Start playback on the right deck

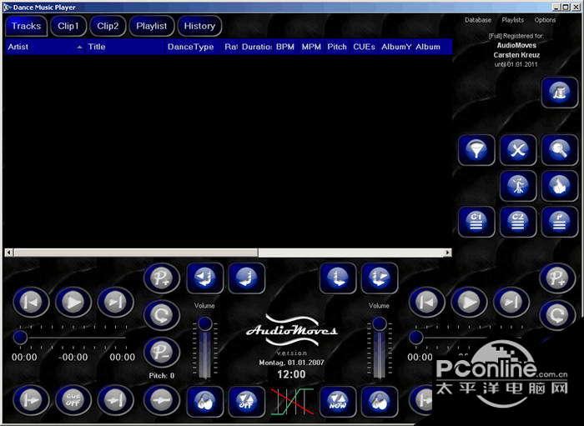469,303
